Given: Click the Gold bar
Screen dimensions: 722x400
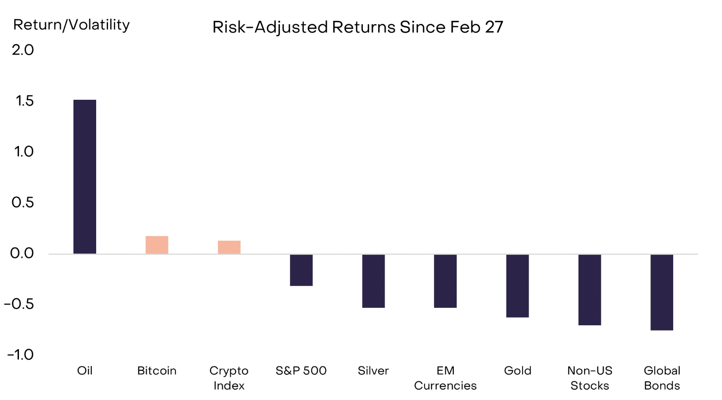Looking at the screenshot, I should (517, 286).
